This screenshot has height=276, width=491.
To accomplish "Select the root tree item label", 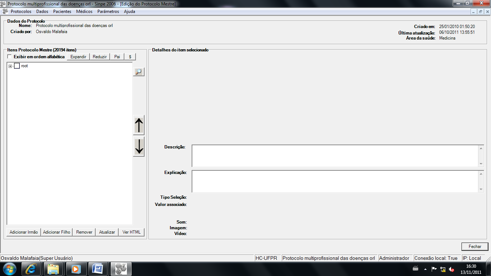I will (24, 66).
